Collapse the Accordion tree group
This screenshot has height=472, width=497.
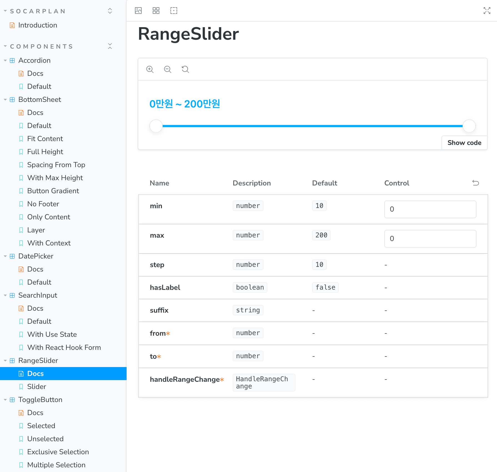pos(5,60)
